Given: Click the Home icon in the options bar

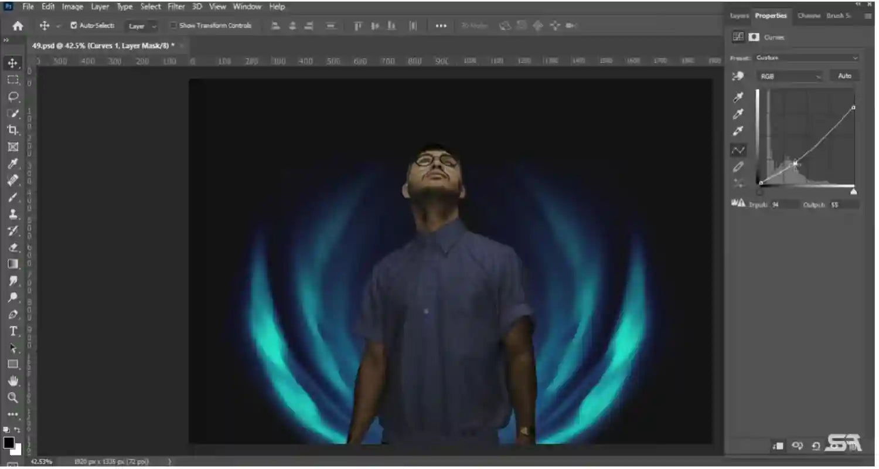Looking at the screenshot, I should click(18, 26).
